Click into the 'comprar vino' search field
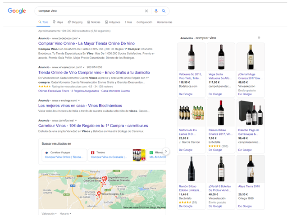Screen dimensions: 292x217 pos(86,11)
